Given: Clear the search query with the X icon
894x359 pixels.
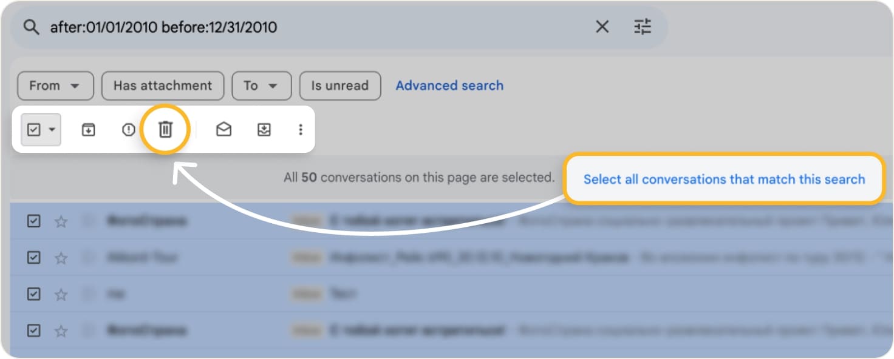Looking at the screenshot, I should coord(602,26).
